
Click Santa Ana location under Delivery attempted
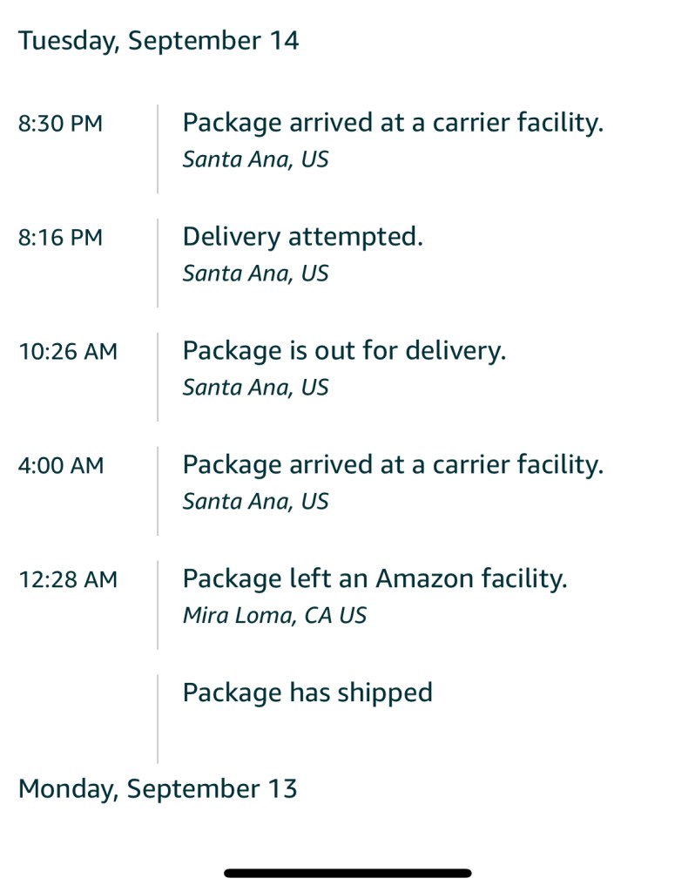click(255, 274)
